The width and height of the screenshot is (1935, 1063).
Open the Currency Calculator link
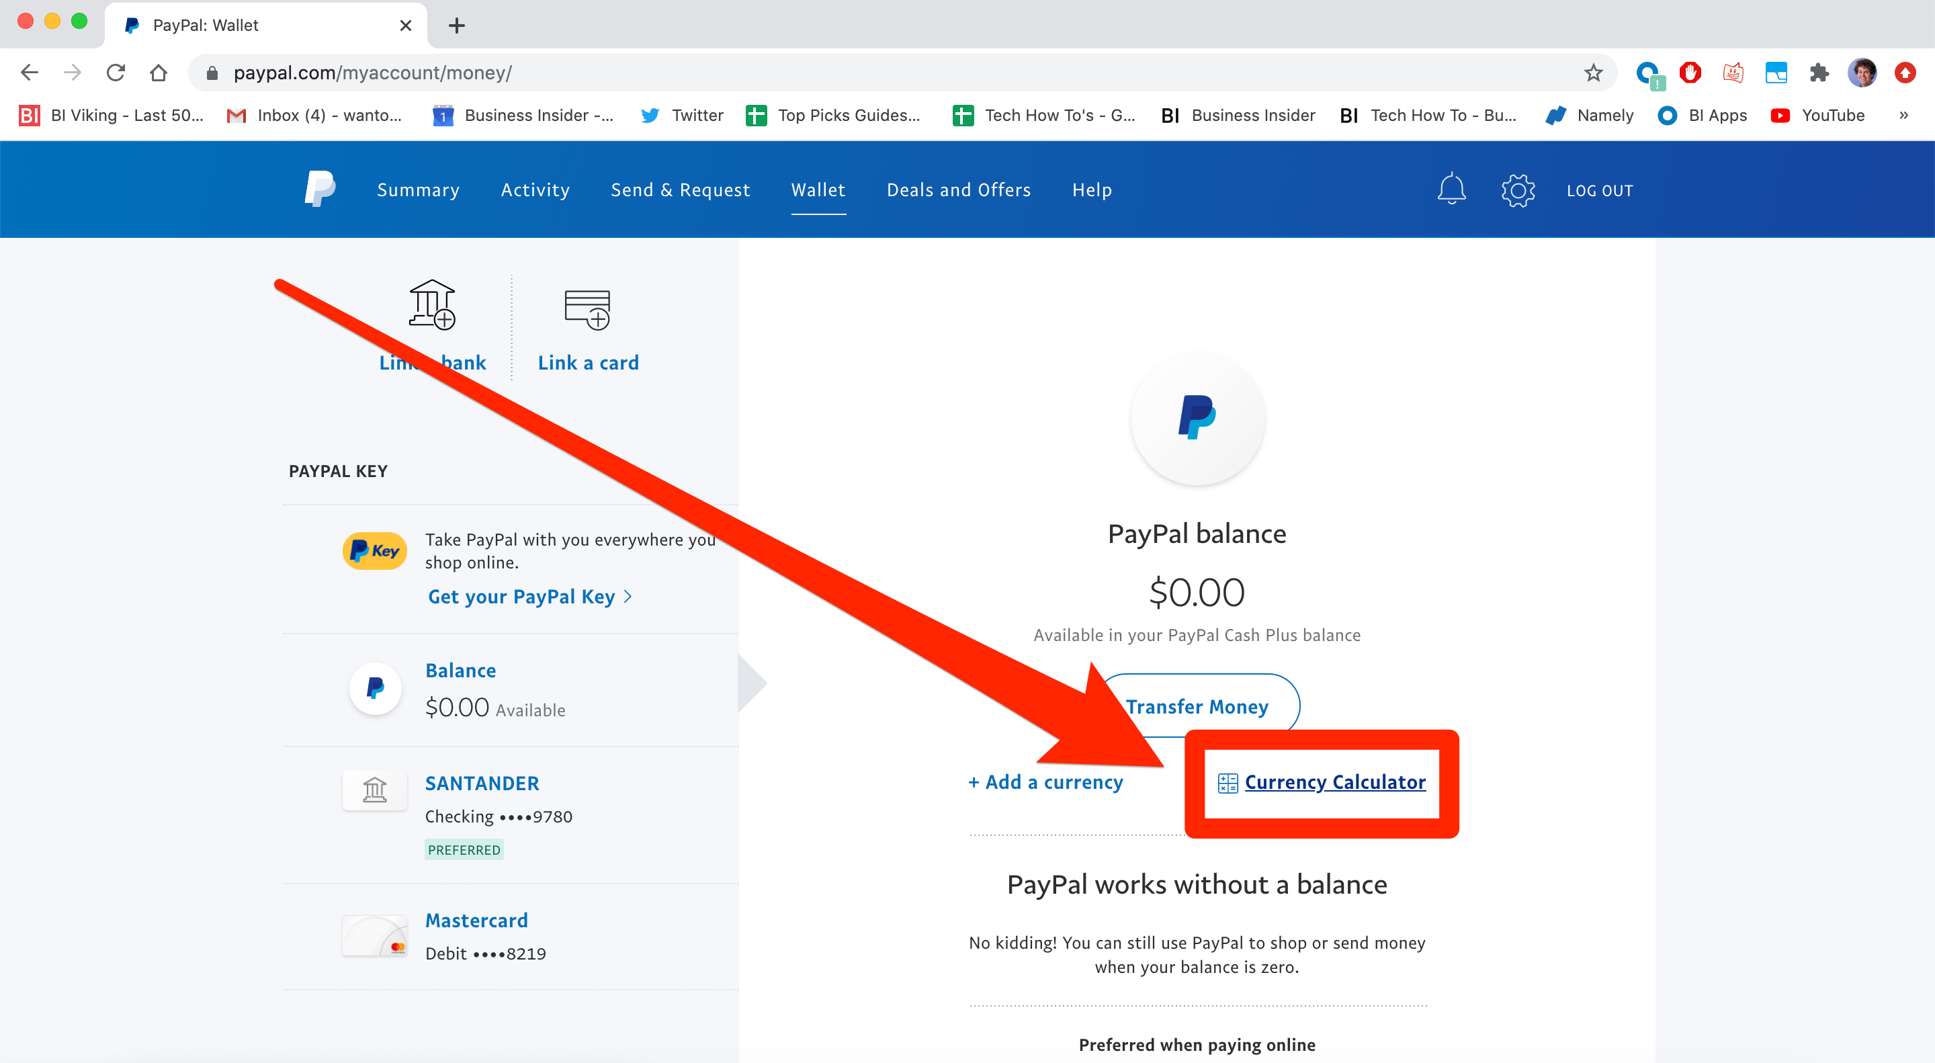click(x=1334, y=782)
